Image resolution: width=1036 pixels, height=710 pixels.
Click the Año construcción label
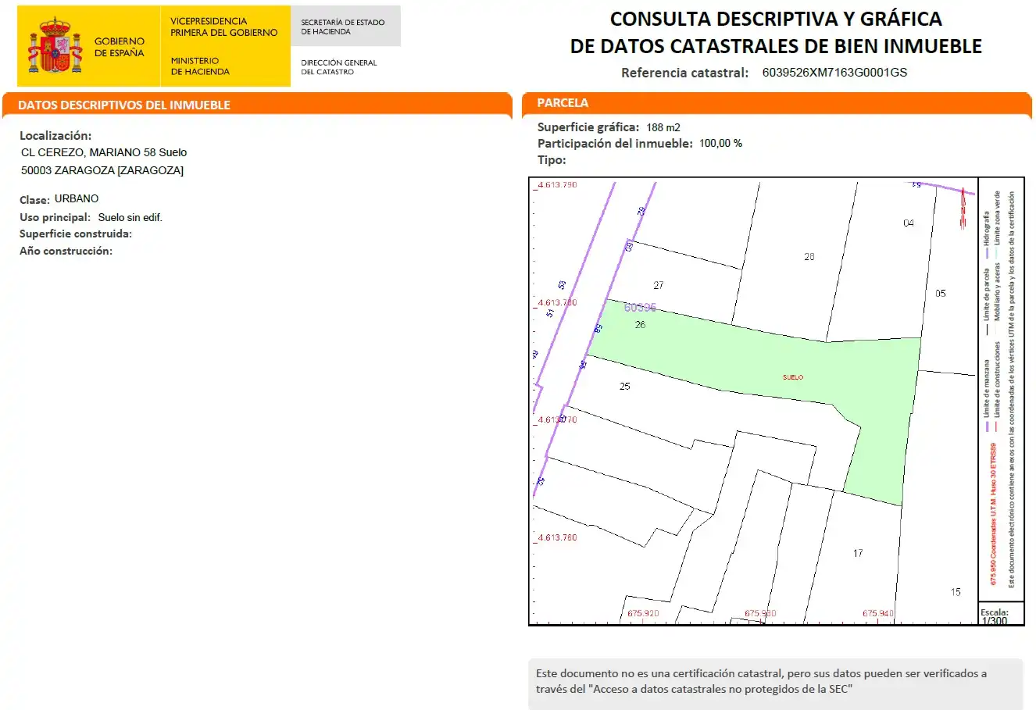coord(66,251)
